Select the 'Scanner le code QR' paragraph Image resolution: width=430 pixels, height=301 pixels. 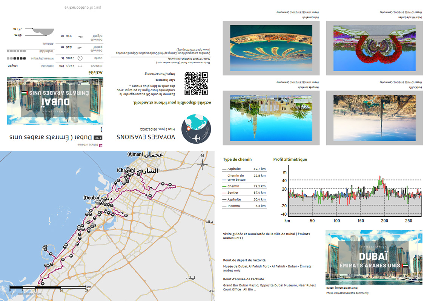[x=146, y=90]
